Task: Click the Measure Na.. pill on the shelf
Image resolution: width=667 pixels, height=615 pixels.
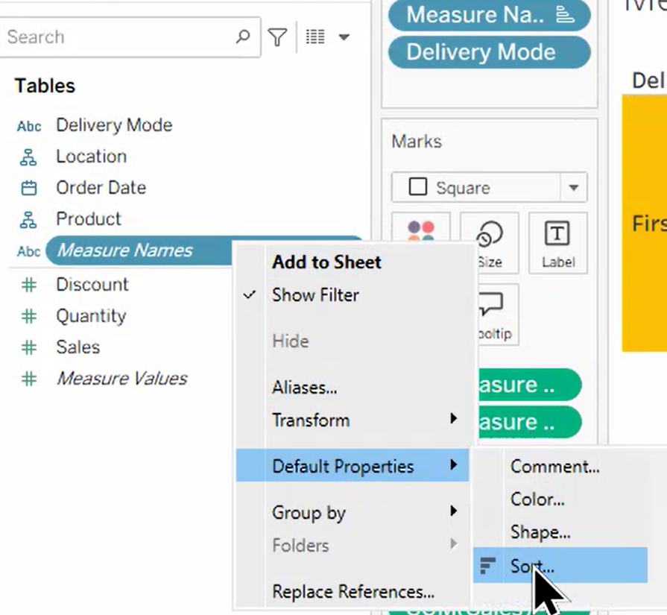Action: pos(489,15)
